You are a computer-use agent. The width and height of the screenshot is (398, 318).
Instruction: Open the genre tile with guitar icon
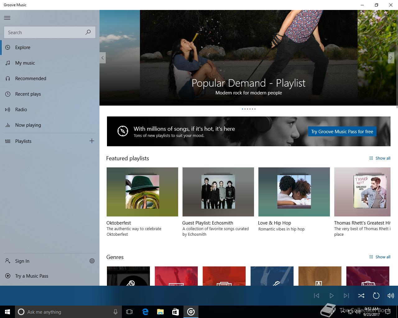coord(272,276)
